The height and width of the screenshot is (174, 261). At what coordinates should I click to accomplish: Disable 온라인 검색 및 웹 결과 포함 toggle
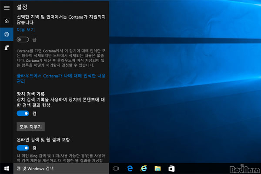[x=23, y=148]
